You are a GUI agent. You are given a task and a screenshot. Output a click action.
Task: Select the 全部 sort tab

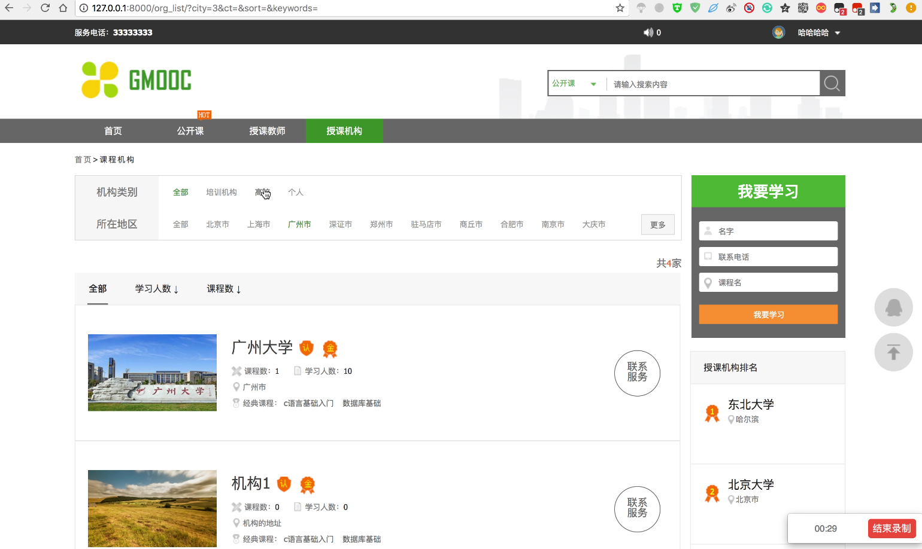98,289
